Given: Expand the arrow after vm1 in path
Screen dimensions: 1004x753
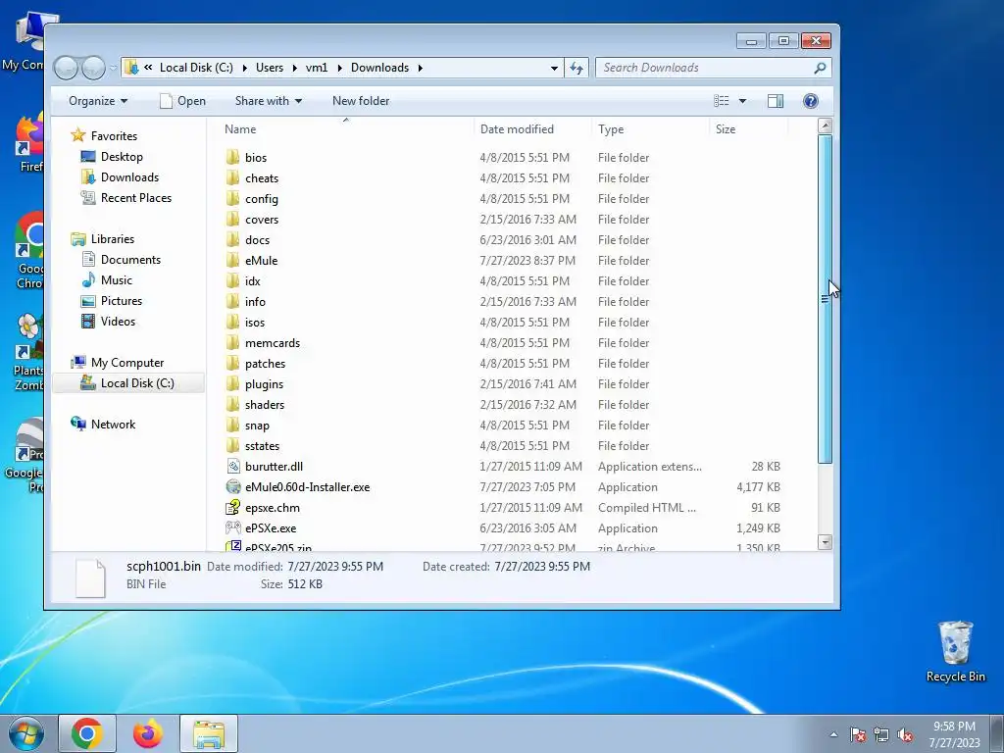Looking at the screenshot, I should coord(338,68).
